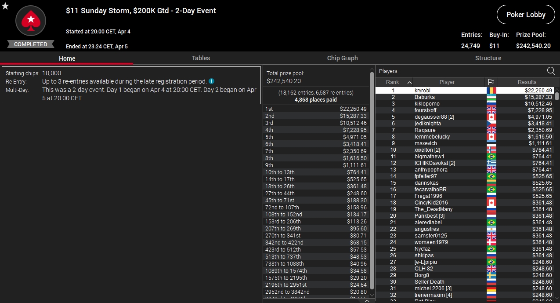Click the prize payouts scrollbar thumb
The height and width of the screenshot is (303, 560).
[372, 180]
